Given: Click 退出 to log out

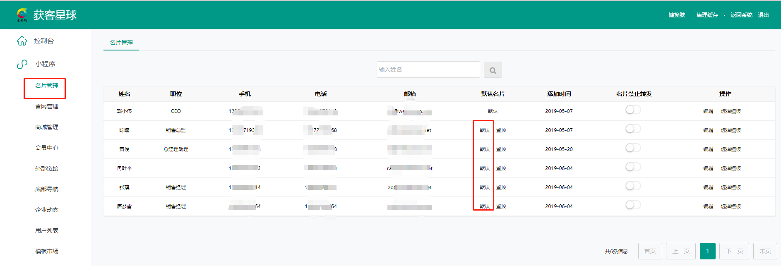Looking at the screenshot, I should 763,15.
